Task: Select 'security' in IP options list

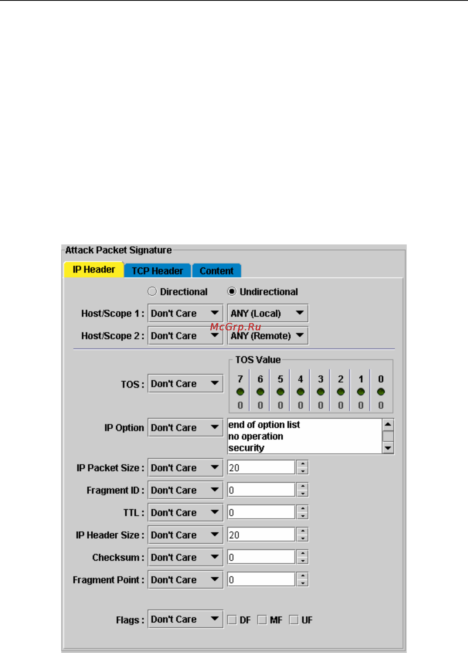Action: pos(305,448)
